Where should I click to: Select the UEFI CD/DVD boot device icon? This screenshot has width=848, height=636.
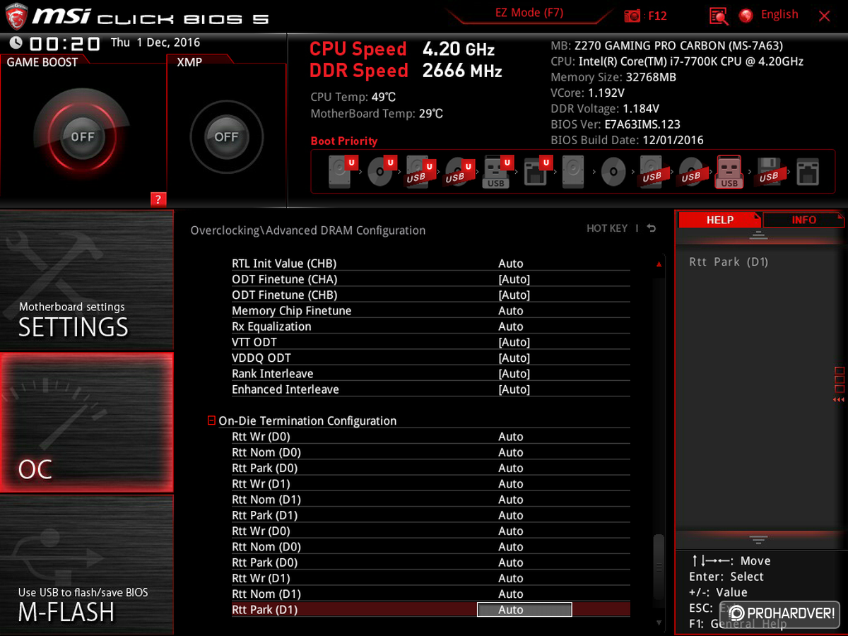point(382,172)
